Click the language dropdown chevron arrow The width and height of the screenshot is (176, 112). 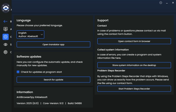coord(42,34)
